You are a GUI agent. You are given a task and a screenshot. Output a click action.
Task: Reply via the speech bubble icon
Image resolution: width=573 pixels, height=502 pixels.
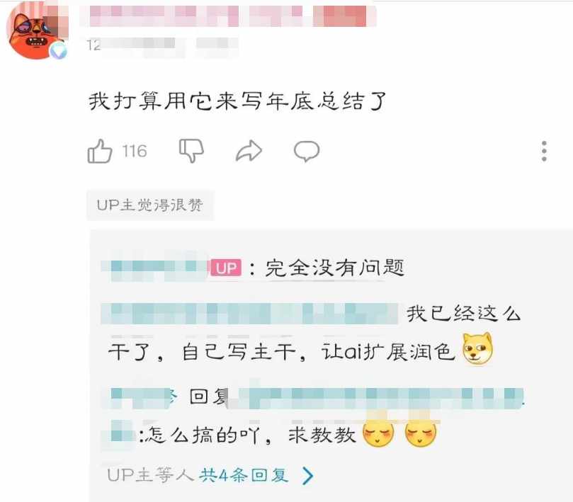coord(307,151)
